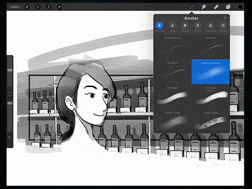252x189 pixels.
Task: Open the active color circle
Action: coord(240,7)
